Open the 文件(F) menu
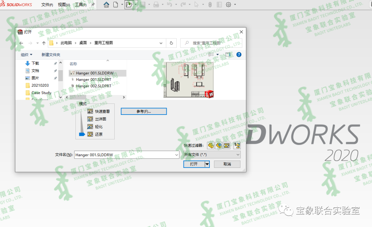This screenshot has width=372, height=227. coord(47,5)
